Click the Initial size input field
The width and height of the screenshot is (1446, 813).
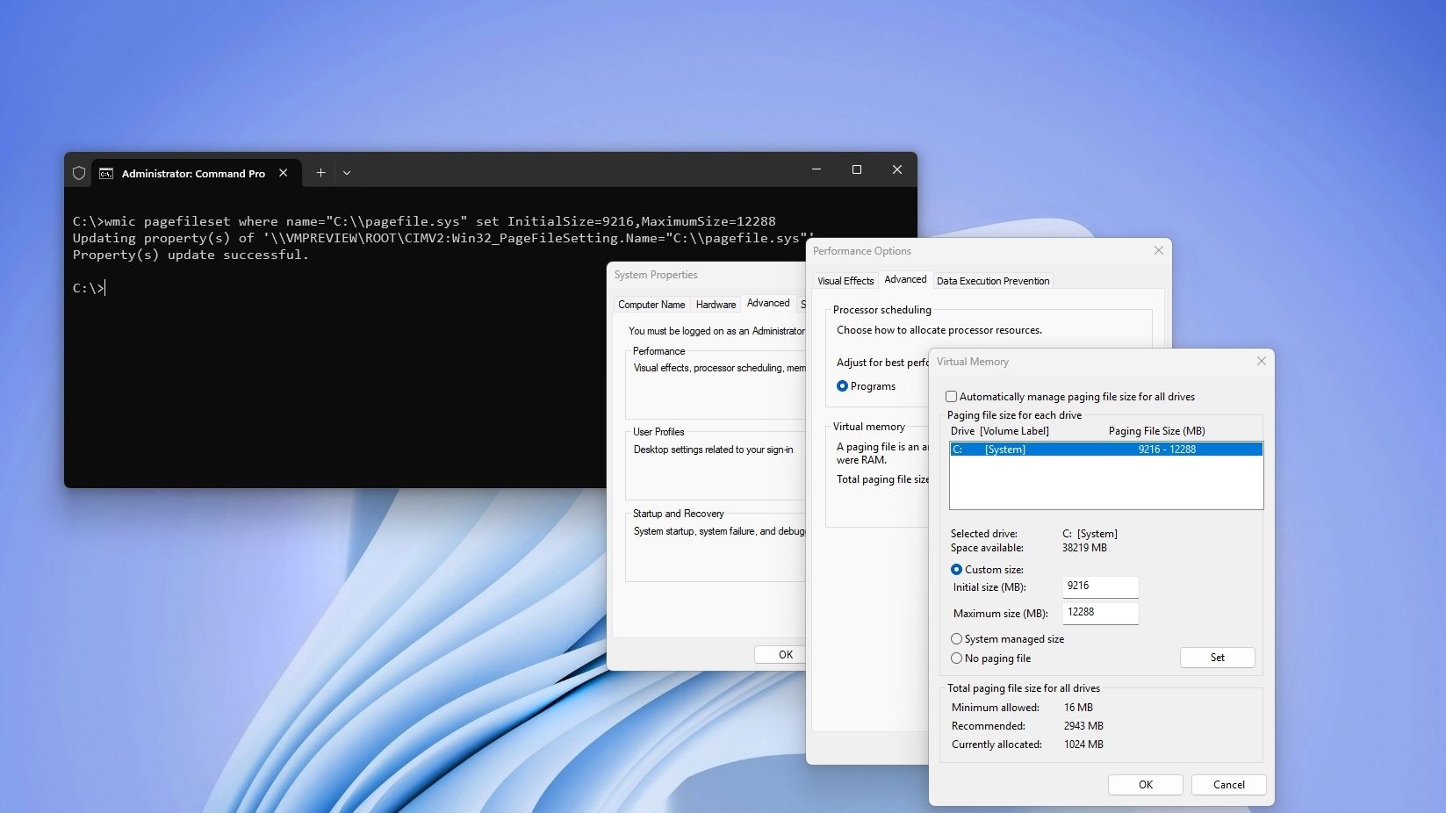[x=1099, y=586]
